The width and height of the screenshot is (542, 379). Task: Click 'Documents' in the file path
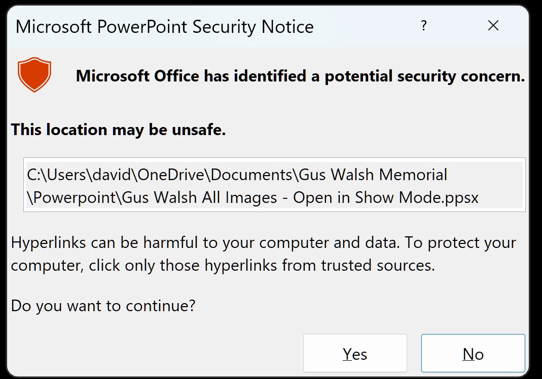click(252, 175)
